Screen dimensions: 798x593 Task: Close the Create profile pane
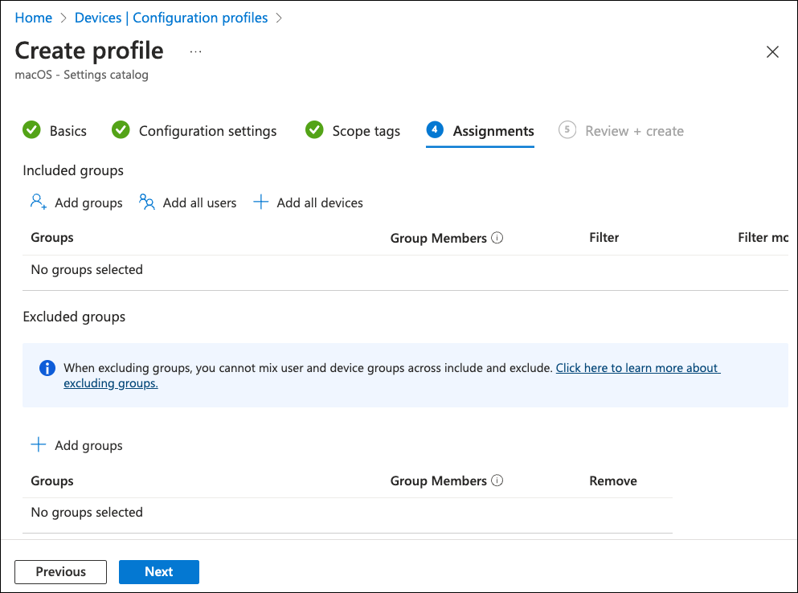coord(772,52)
